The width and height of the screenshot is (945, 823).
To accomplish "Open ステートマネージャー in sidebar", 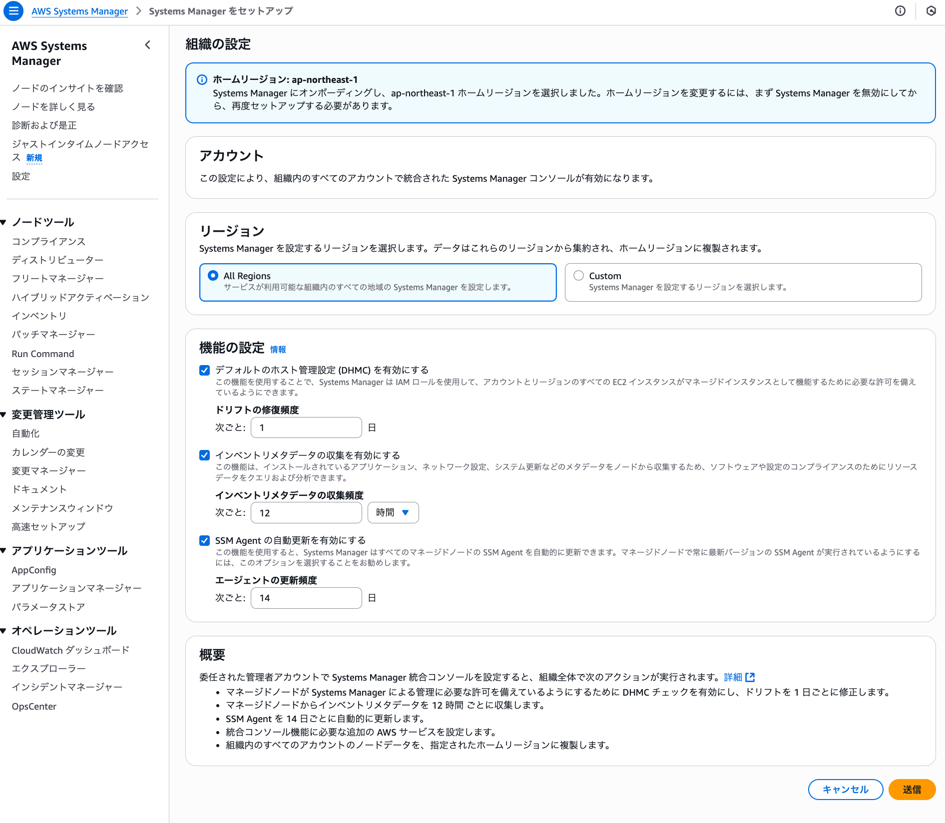I will (58, 391).
